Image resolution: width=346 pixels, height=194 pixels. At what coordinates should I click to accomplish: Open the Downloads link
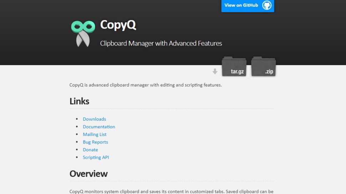(95, 119)
